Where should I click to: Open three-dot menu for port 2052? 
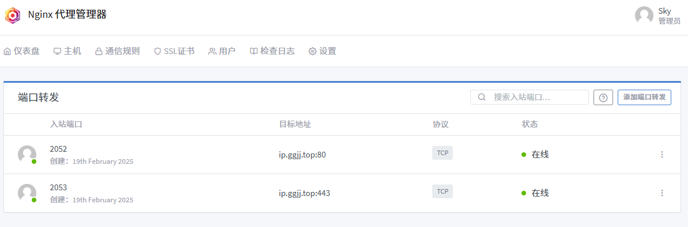pos(661,155)
